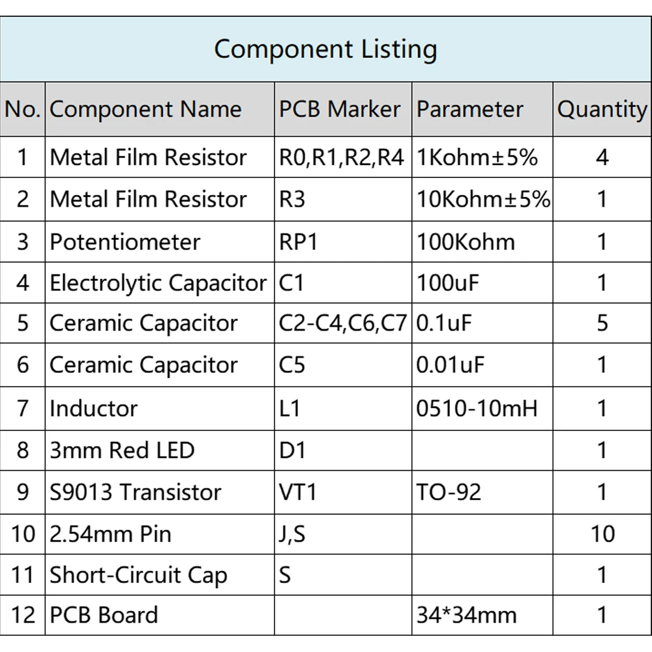The height and width of the screenshot is (652, 652).
Task: Click the C2-C4,C6,C7 marker cell
Action: point(343,323)
